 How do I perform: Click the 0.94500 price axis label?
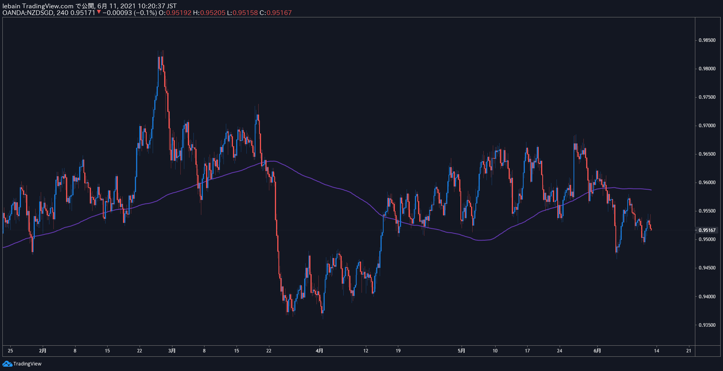tap(707, 268)
